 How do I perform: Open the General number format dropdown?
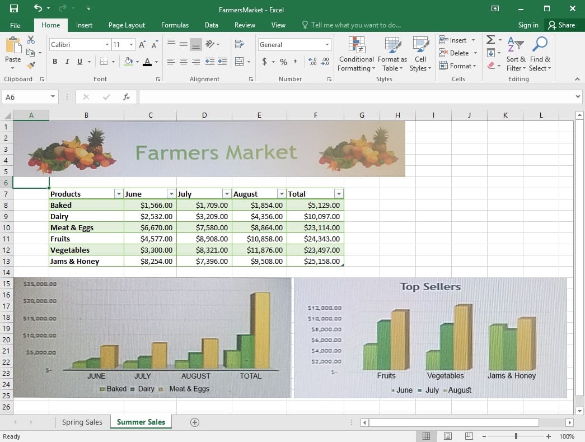click(327, 44)
